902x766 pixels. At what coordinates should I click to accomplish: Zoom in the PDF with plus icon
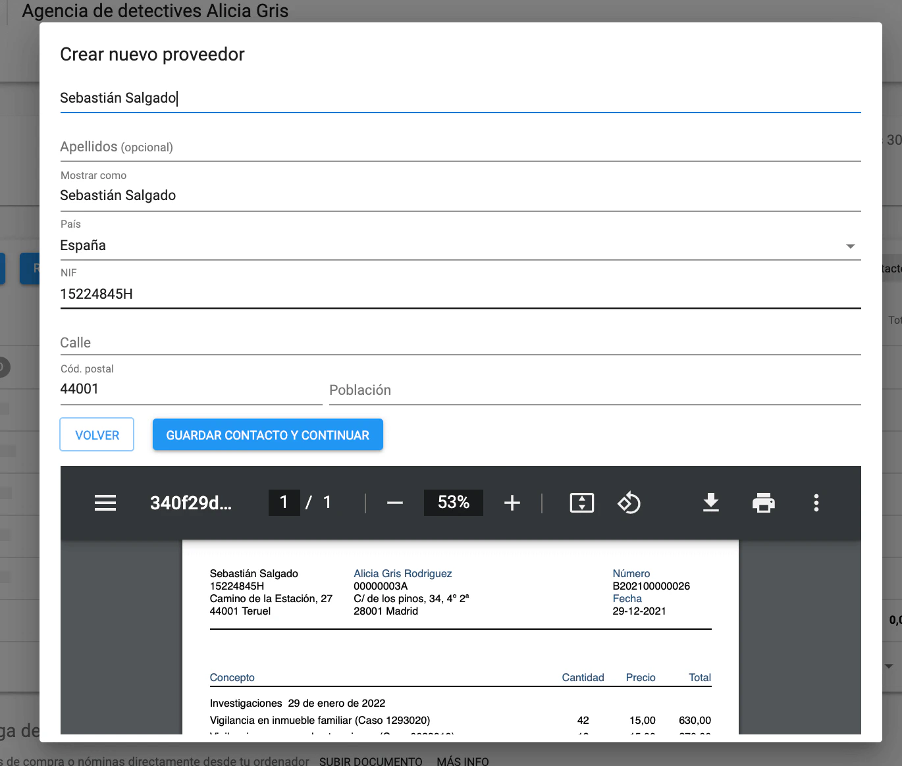click(x=512, y=503)
